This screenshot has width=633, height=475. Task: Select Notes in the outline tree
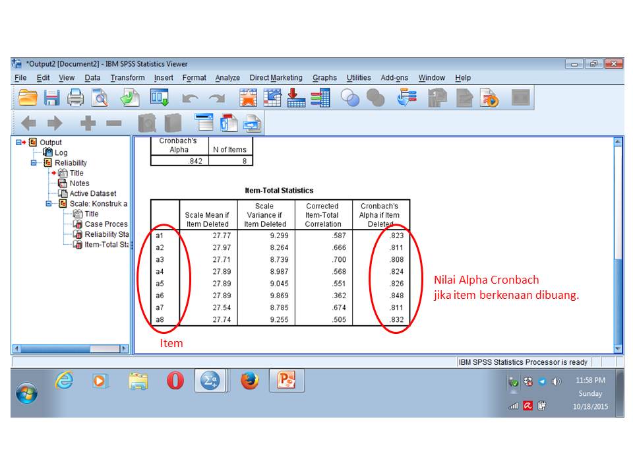pos(79,183)
